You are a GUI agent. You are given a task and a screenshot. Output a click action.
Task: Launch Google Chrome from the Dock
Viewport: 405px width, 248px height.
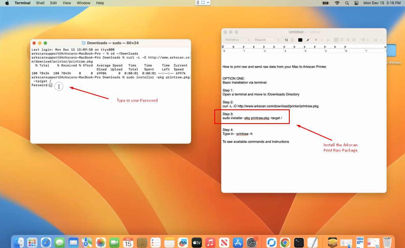coord(285,242)
